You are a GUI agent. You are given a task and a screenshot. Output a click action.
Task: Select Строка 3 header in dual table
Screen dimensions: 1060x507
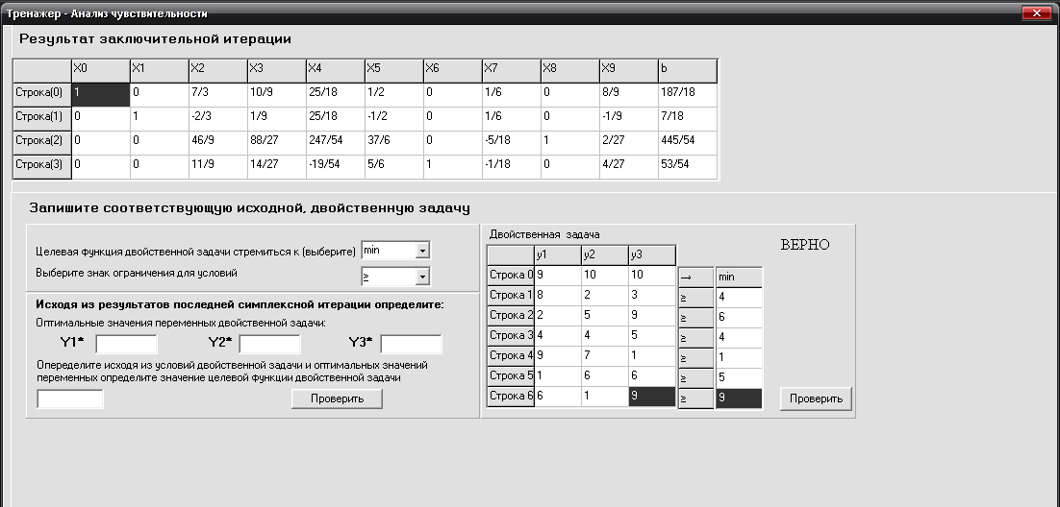click(x=511, y=335)
